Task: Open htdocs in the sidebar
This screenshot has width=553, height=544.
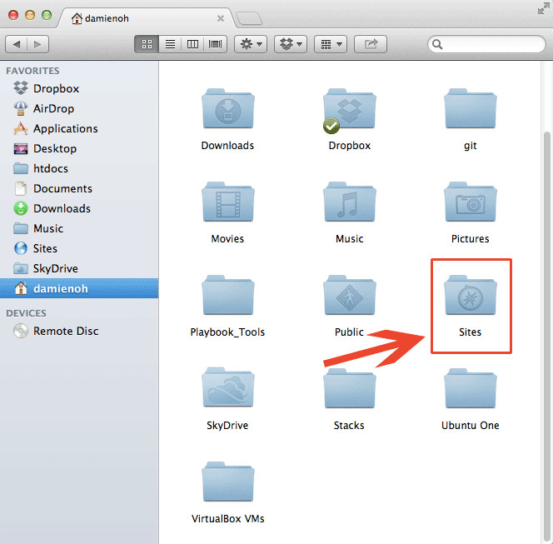Action: tap(79, 168)
